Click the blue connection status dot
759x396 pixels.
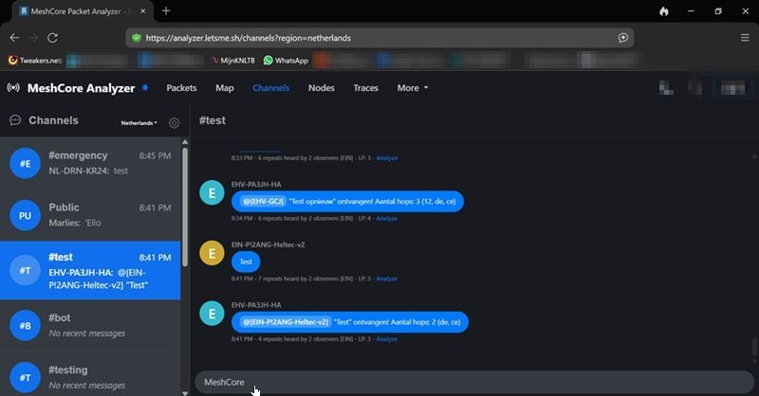[x=145, y=87]
